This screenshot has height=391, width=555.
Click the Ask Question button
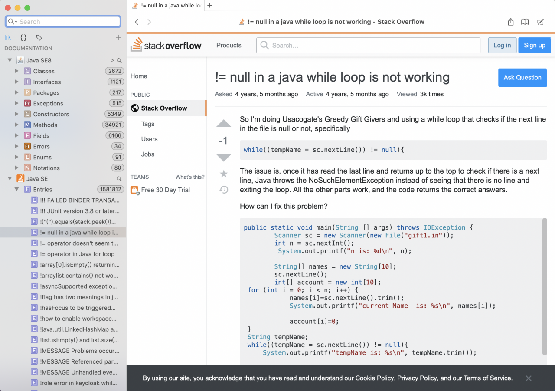click(522, 78)
